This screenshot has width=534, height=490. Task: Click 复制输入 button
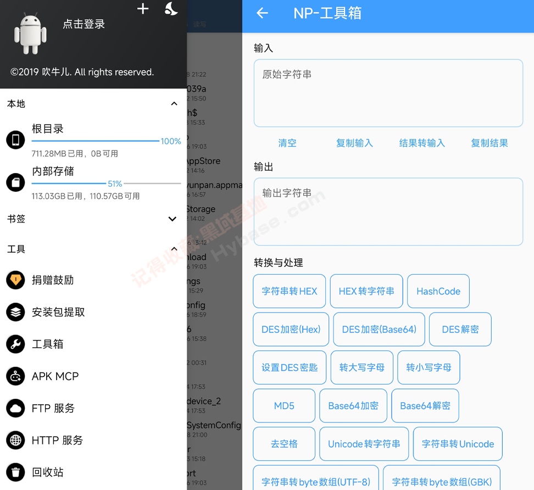[x=354, y=143]
